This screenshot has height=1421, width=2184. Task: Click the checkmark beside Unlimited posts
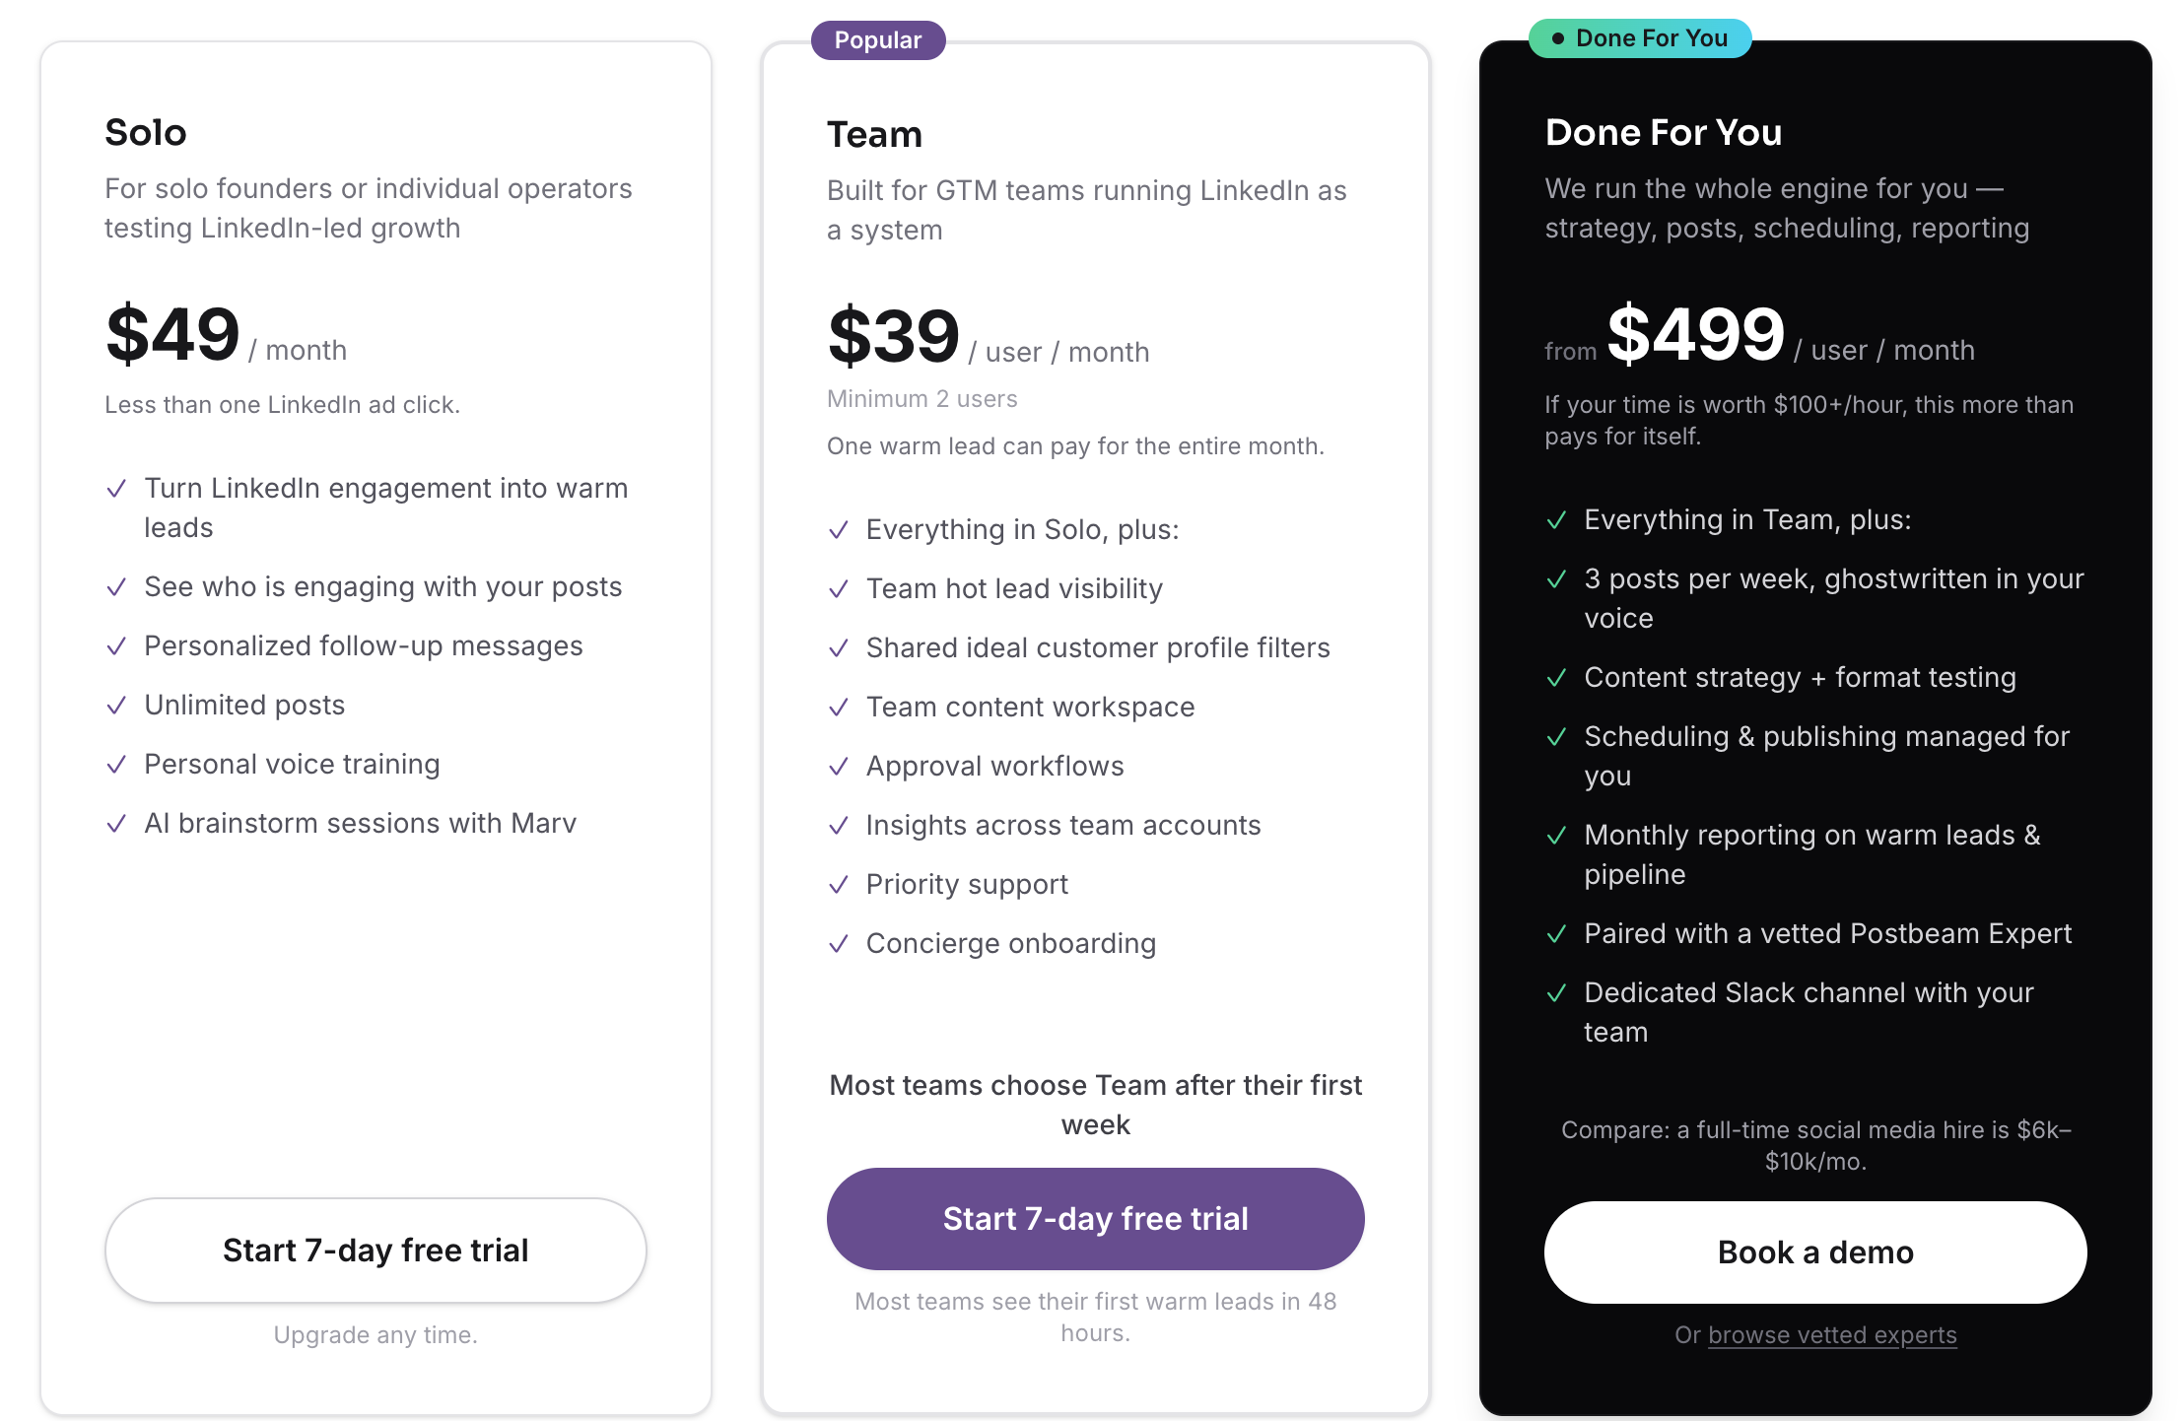pos(118,706)
